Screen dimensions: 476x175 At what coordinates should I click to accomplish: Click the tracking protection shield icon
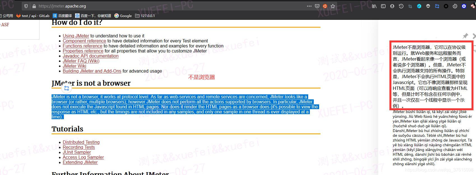[26, 6]
